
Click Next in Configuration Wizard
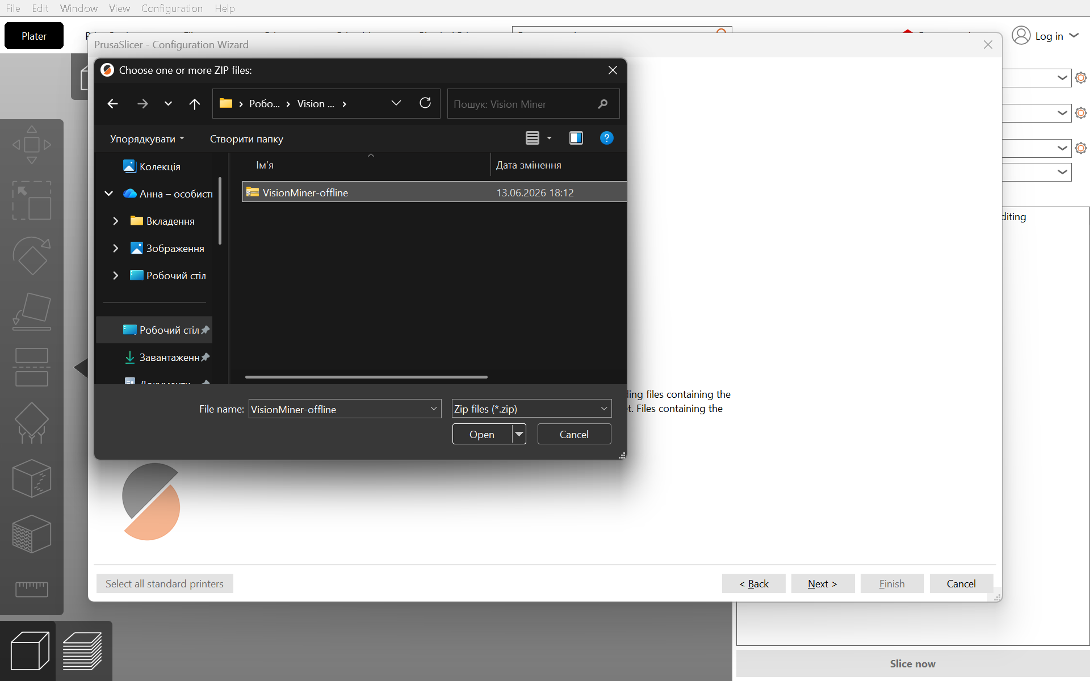point(823,583)
